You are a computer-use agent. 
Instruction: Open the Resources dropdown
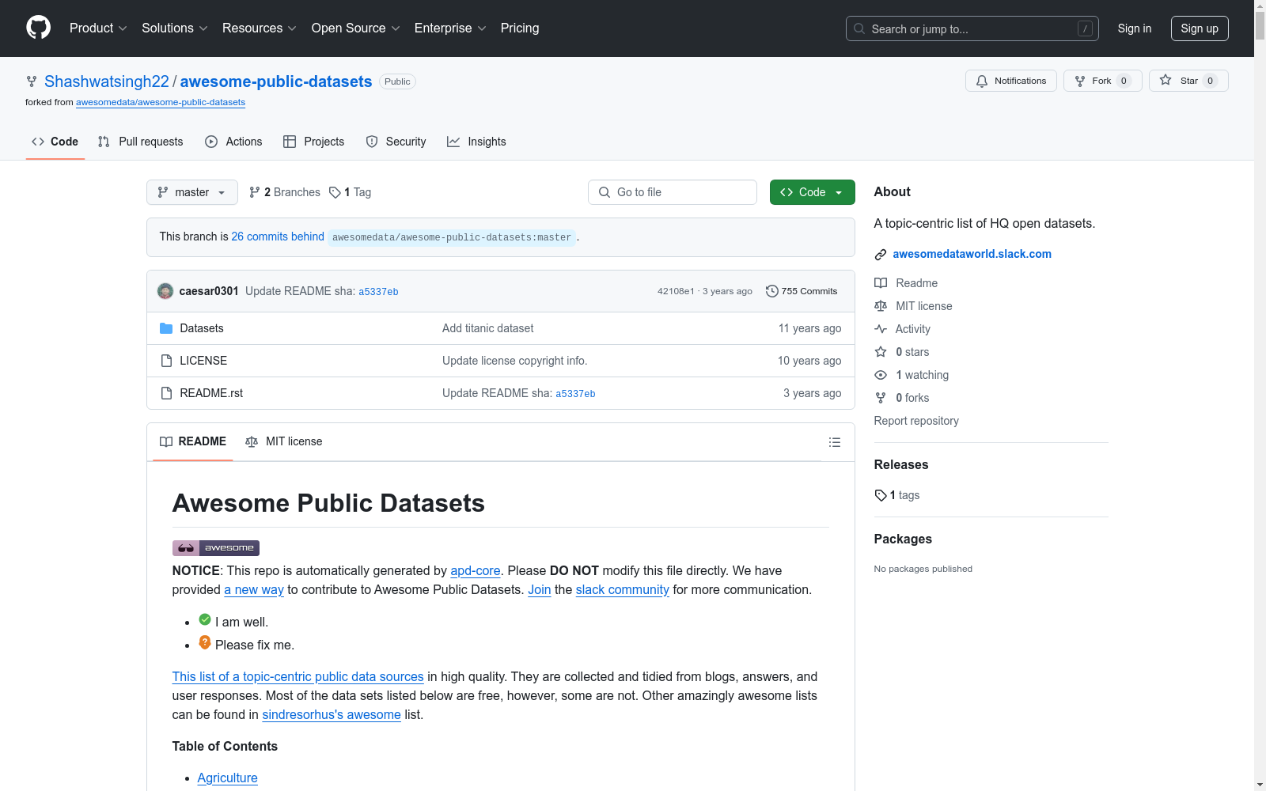(x=260, y=28)
